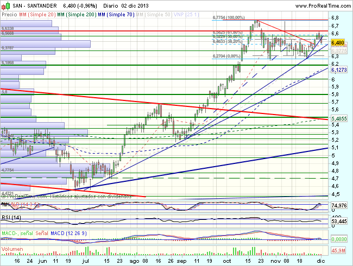Select the 6,1868 level label on left
The image size is (353, 266).
click(8, 62)
